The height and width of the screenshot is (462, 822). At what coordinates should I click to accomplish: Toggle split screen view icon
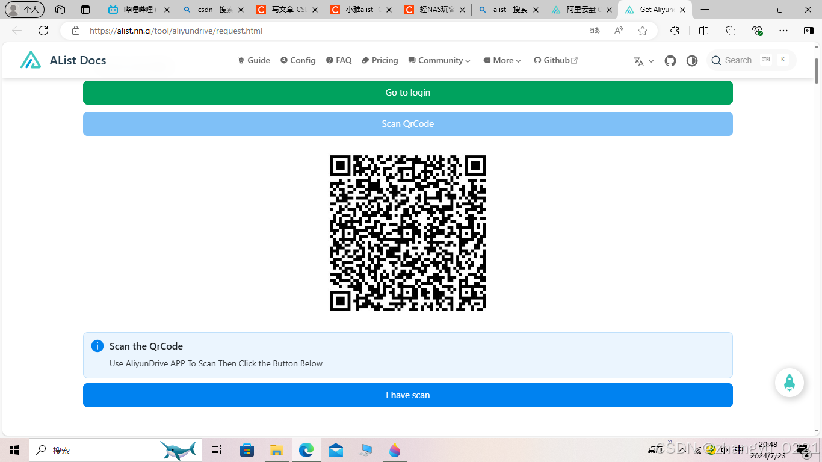[703, 31]
